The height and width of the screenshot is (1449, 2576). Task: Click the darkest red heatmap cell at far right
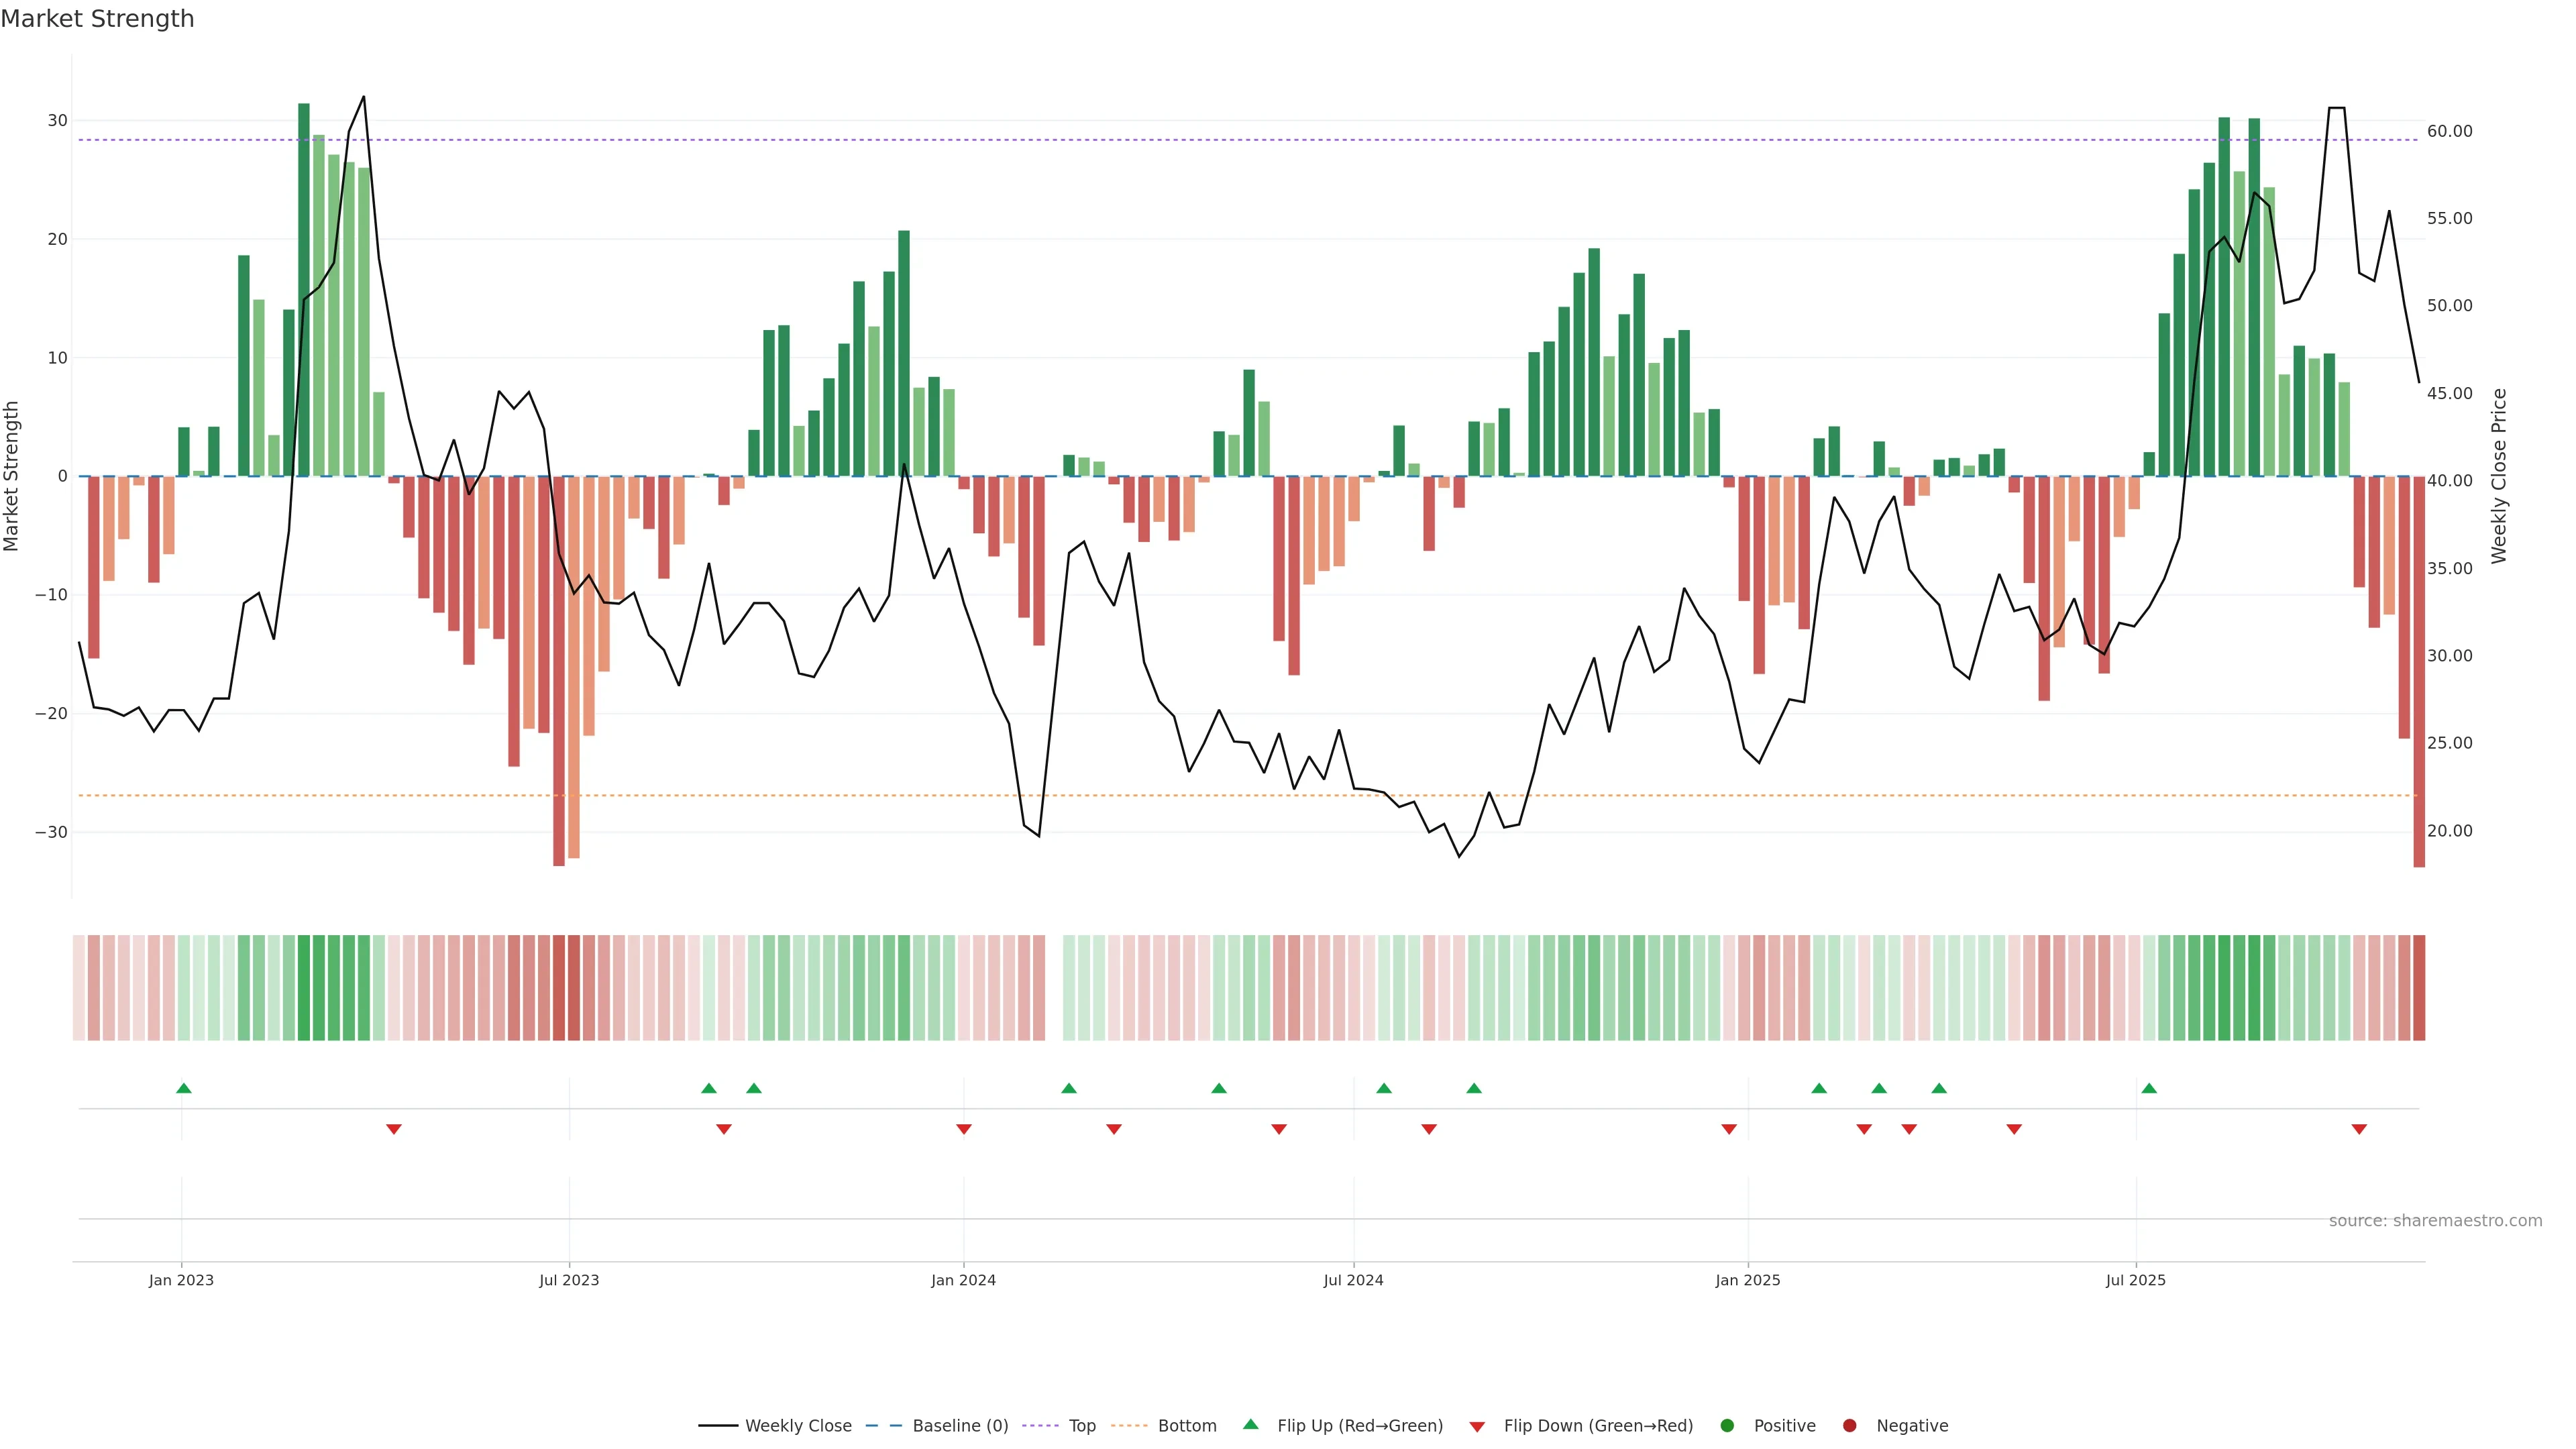[x=2419, y=987]
